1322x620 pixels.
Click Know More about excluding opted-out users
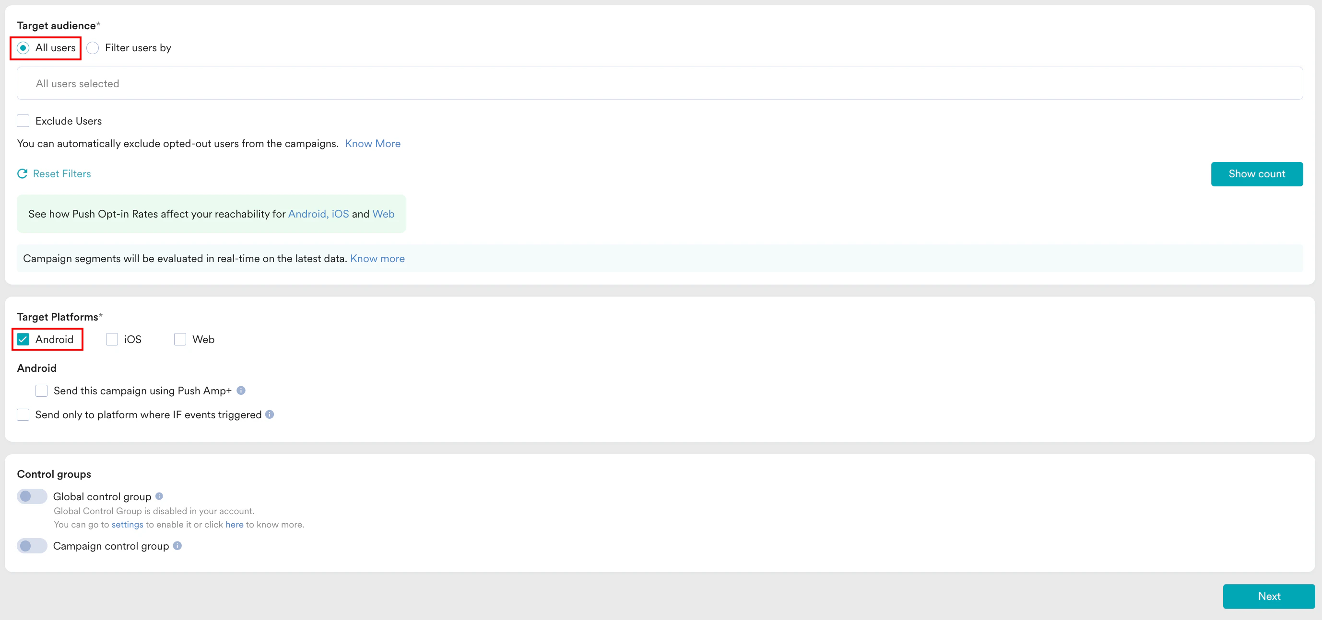tap(373, 144)
